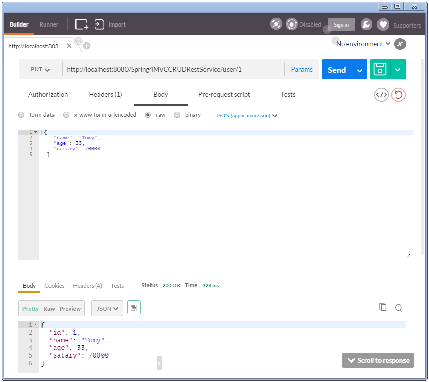Open the JSON (application/json) content-type dropdown
Viewport: 429px width, 382px height.
pos(246,116)
